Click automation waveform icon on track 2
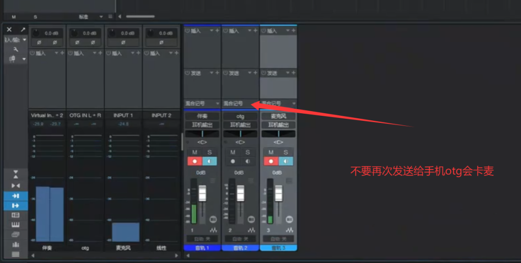The width and height of the screenshot is (521, 263). click(251, 230)
